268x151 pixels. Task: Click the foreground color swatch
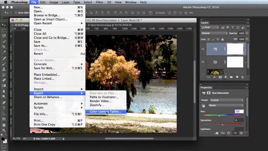tap(3, 139)
